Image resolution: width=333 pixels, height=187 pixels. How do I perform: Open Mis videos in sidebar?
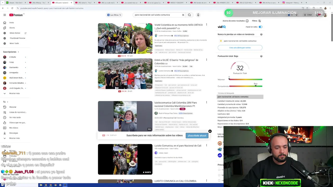click(x=14, y=128)
